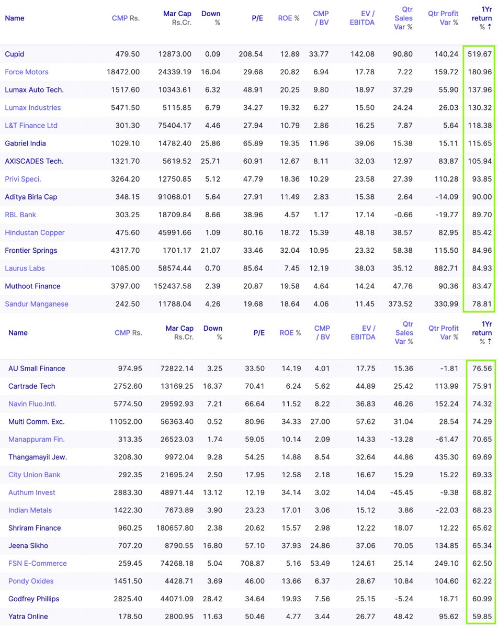Select Gabriel India Down % value 25.86
The image size is (498, 628).
coord(210,143)
